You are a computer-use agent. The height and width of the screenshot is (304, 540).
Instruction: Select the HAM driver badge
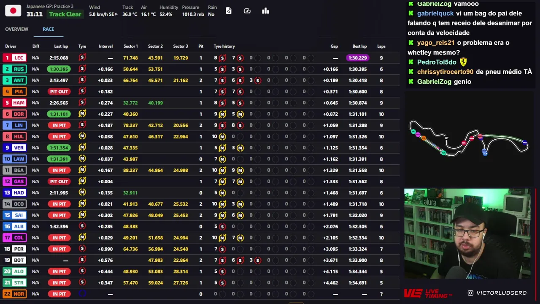(x=15, y=103)
